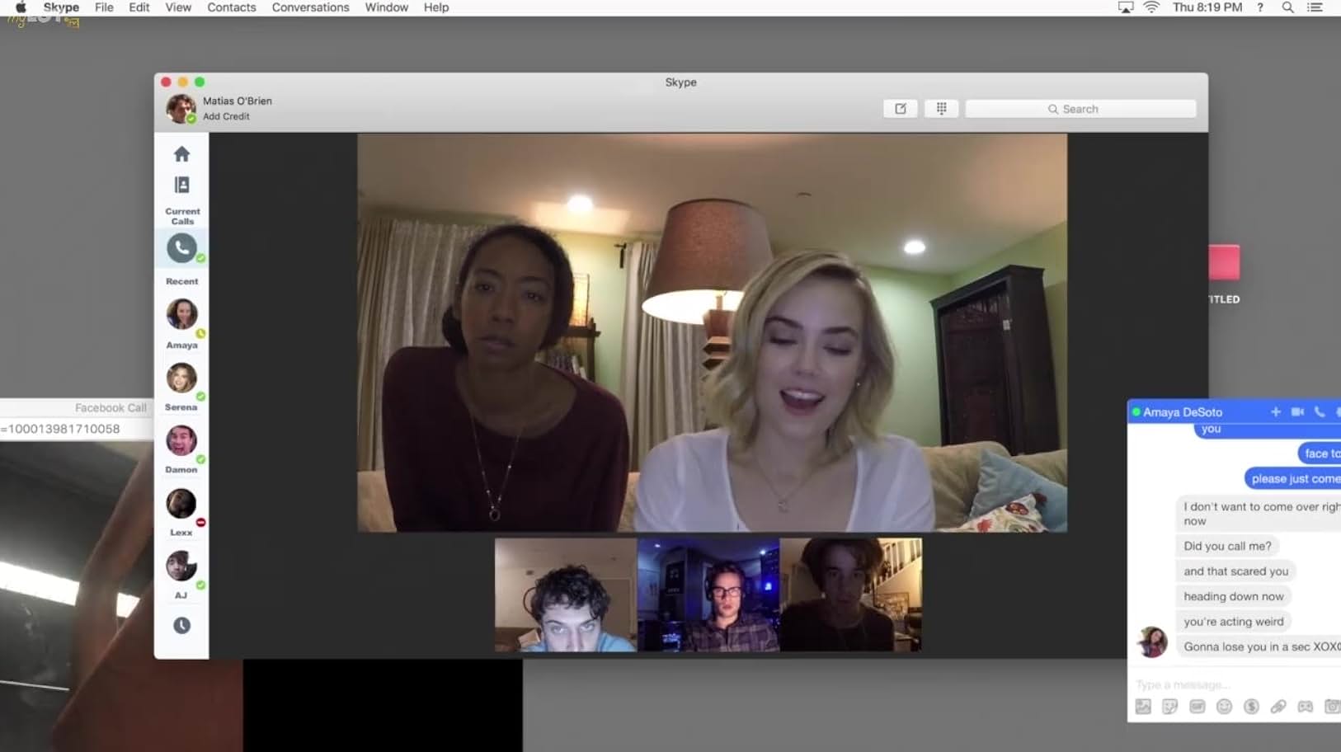Viewport: 1341px width, 752px height.
Task: Start video call in Amaya DeSoto chat
Action: [x=1297, y=411]
